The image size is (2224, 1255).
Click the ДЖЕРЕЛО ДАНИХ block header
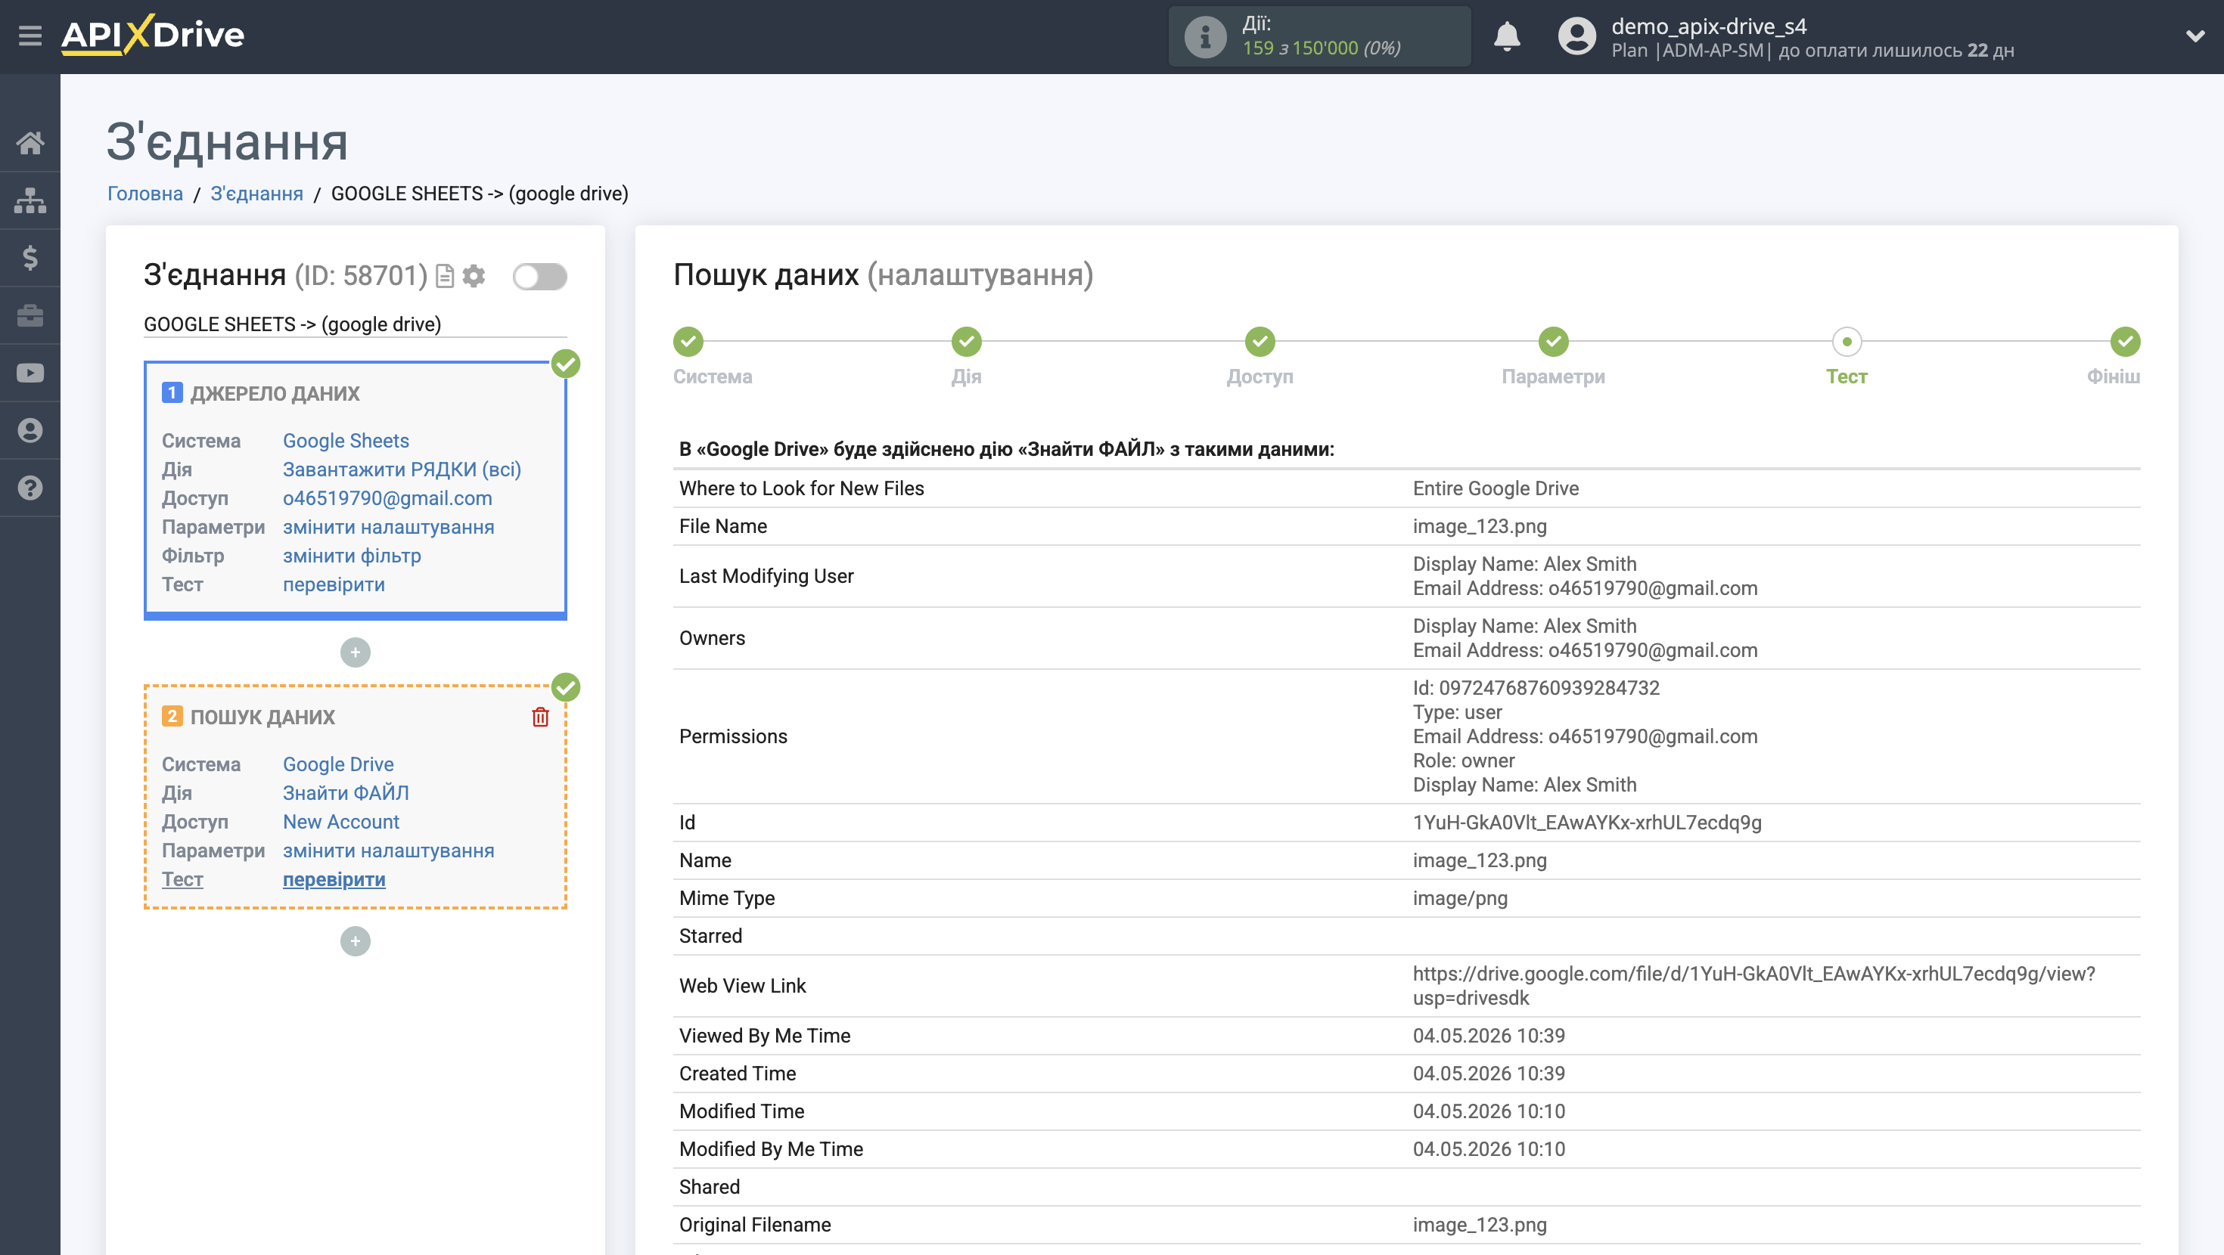coord(275,394)
